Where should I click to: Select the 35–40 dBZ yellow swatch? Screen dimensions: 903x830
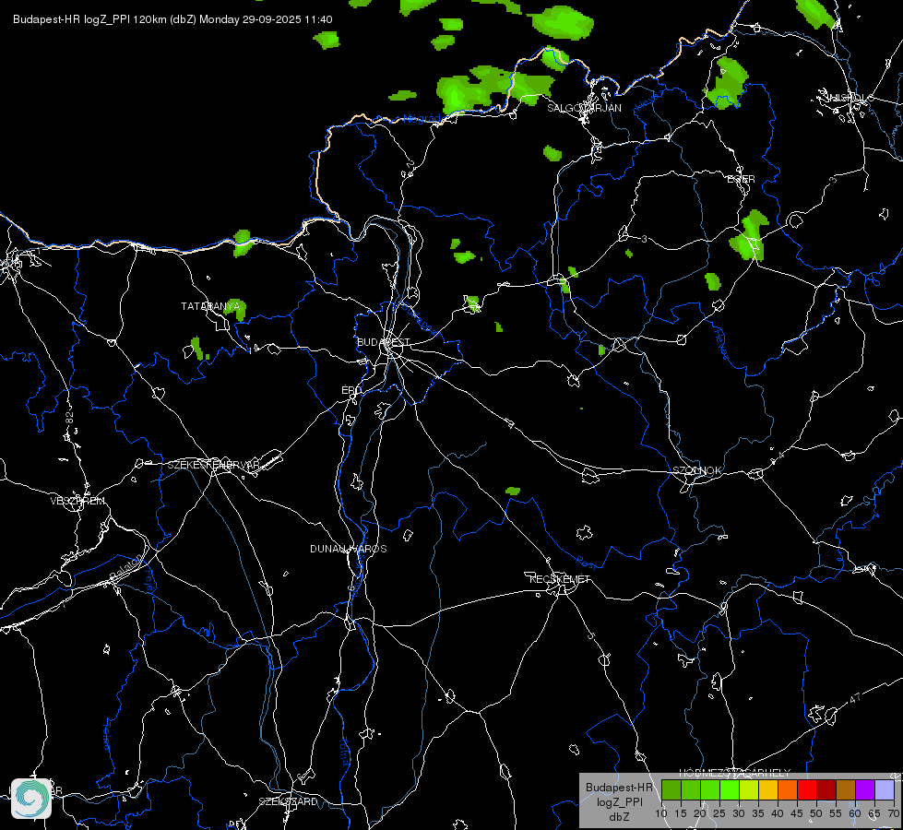tap(768, 790)
